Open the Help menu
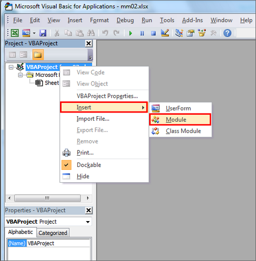256x261 pixels. click(246, 20)
